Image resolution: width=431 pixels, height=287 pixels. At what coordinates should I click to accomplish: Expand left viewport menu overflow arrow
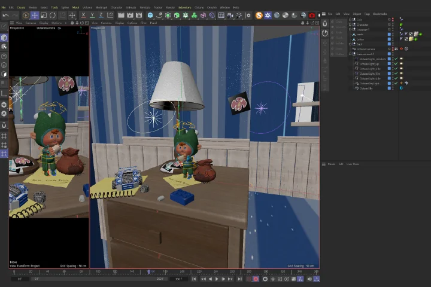click(66, 23)
